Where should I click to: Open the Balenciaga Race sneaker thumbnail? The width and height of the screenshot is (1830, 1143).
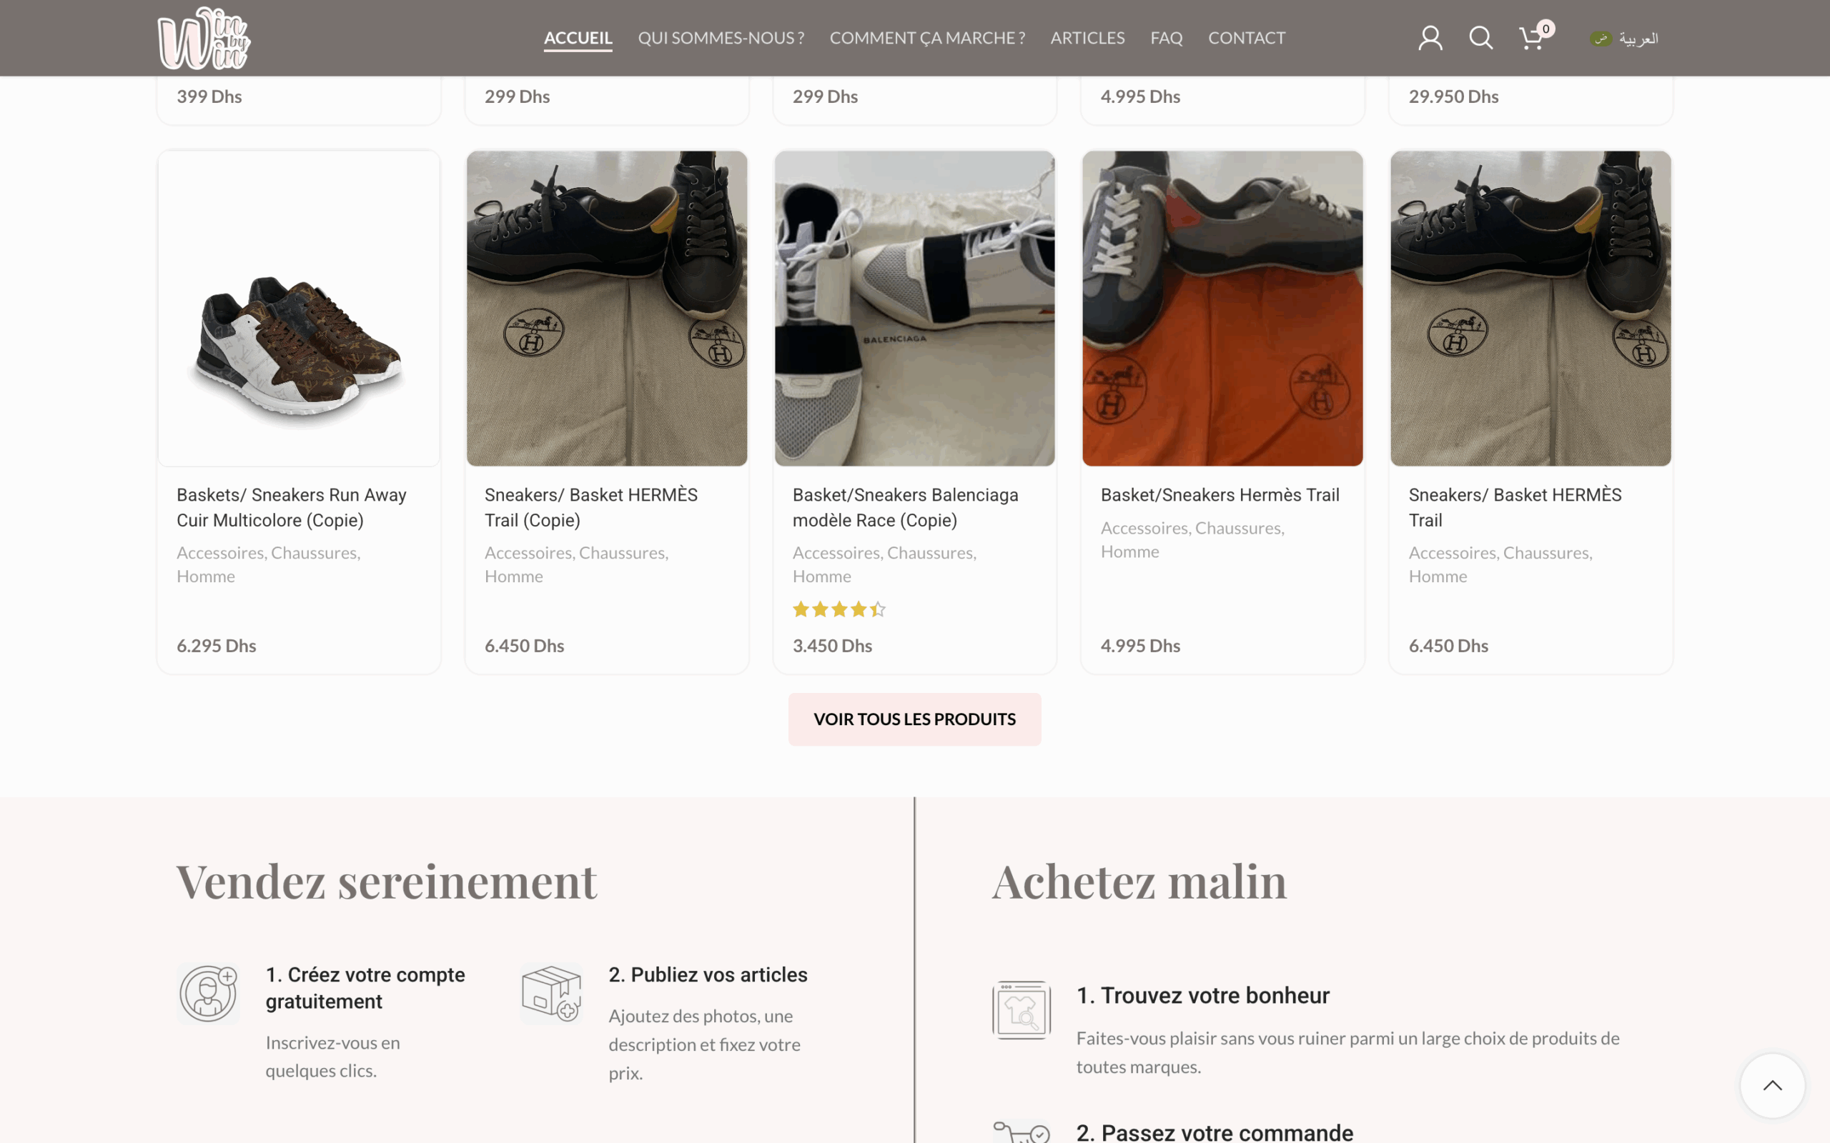(x=914, y=309)
